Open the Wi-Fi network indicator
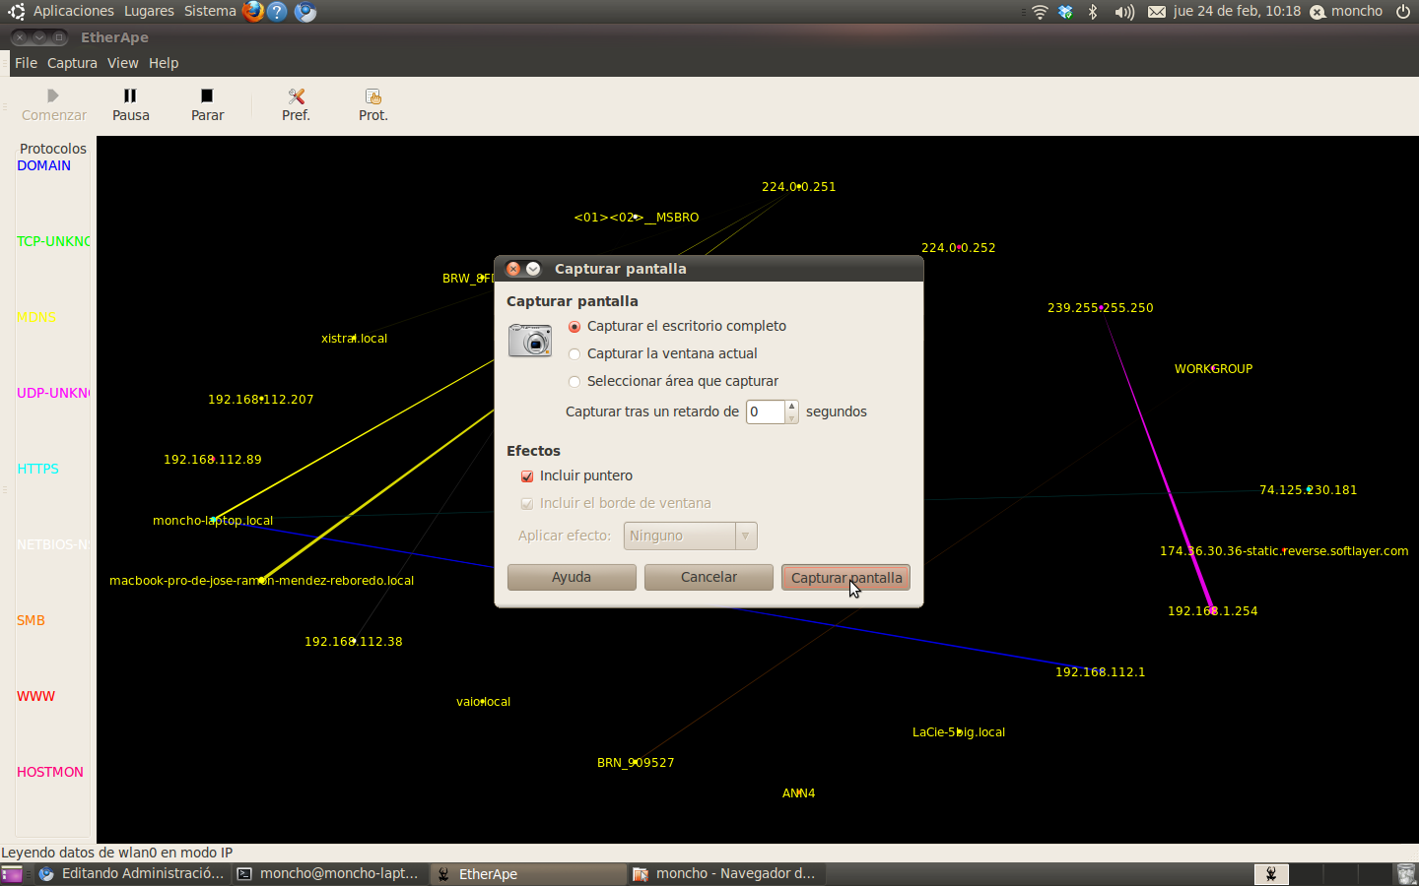Image resolution: width=1419 pixels, height=886 pixels. (1040, 12)
